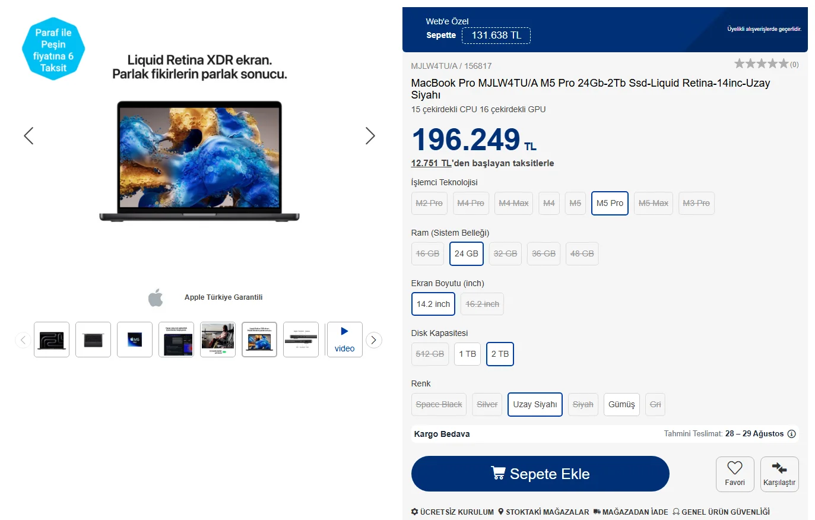This screenshot has width=815, height=520.
Task: Pick the Space Black color option
Action: click(x=439, y=404)
